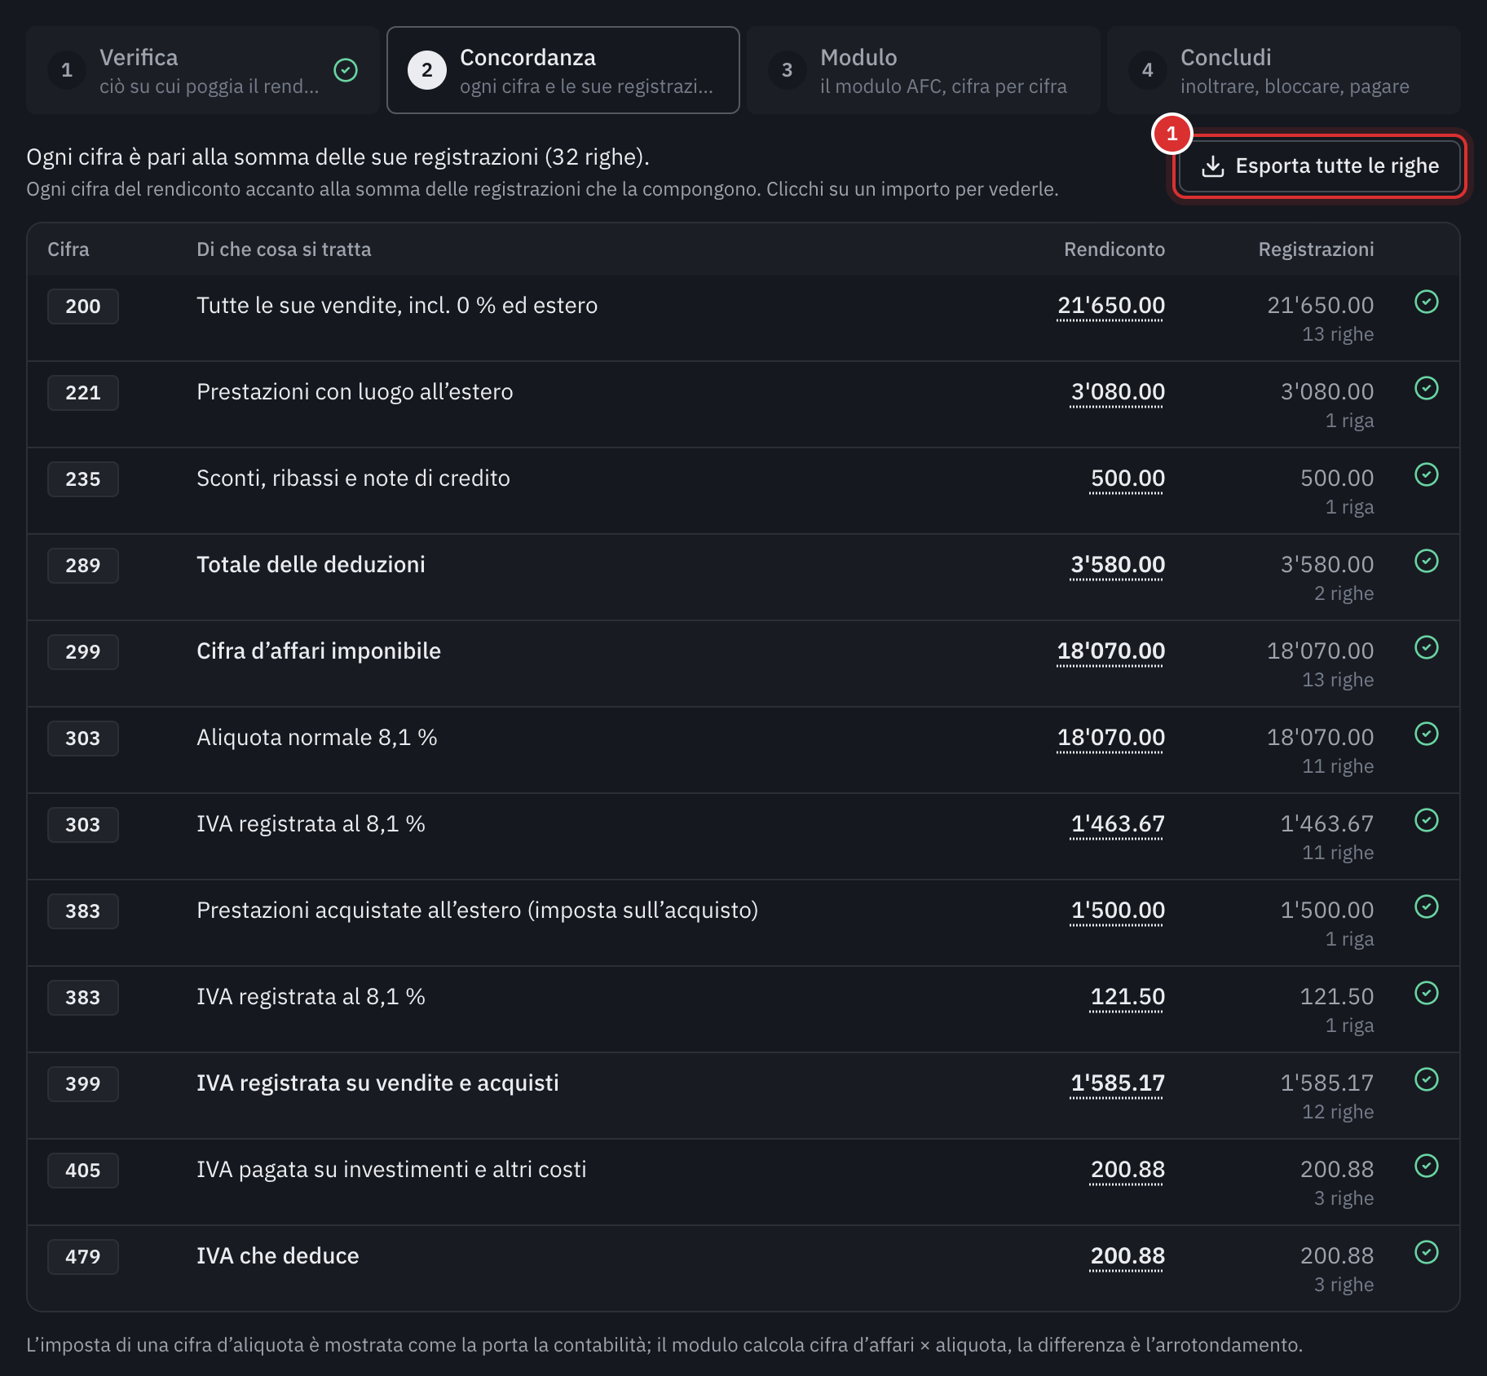Open the Concludi step tab
This screenshot has width=1487, height=1376.
tap(1284, 70)
